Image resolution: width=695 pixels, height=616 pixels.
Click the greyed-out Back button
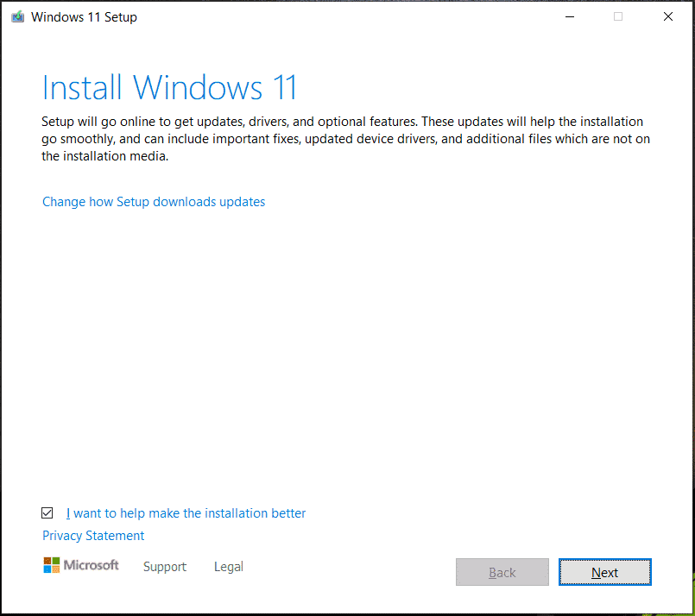pyautogui.click(x=502, y=572)
